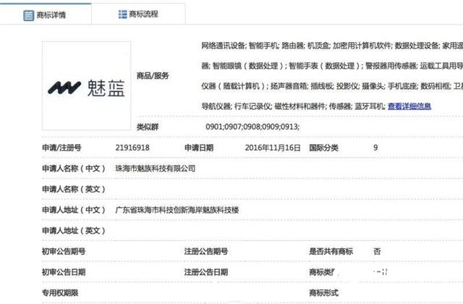Click the address 广东省珠海市科技创新海岸魅族科技楼
The width and height of the screenshot is (463, 304).
[177, 210]
